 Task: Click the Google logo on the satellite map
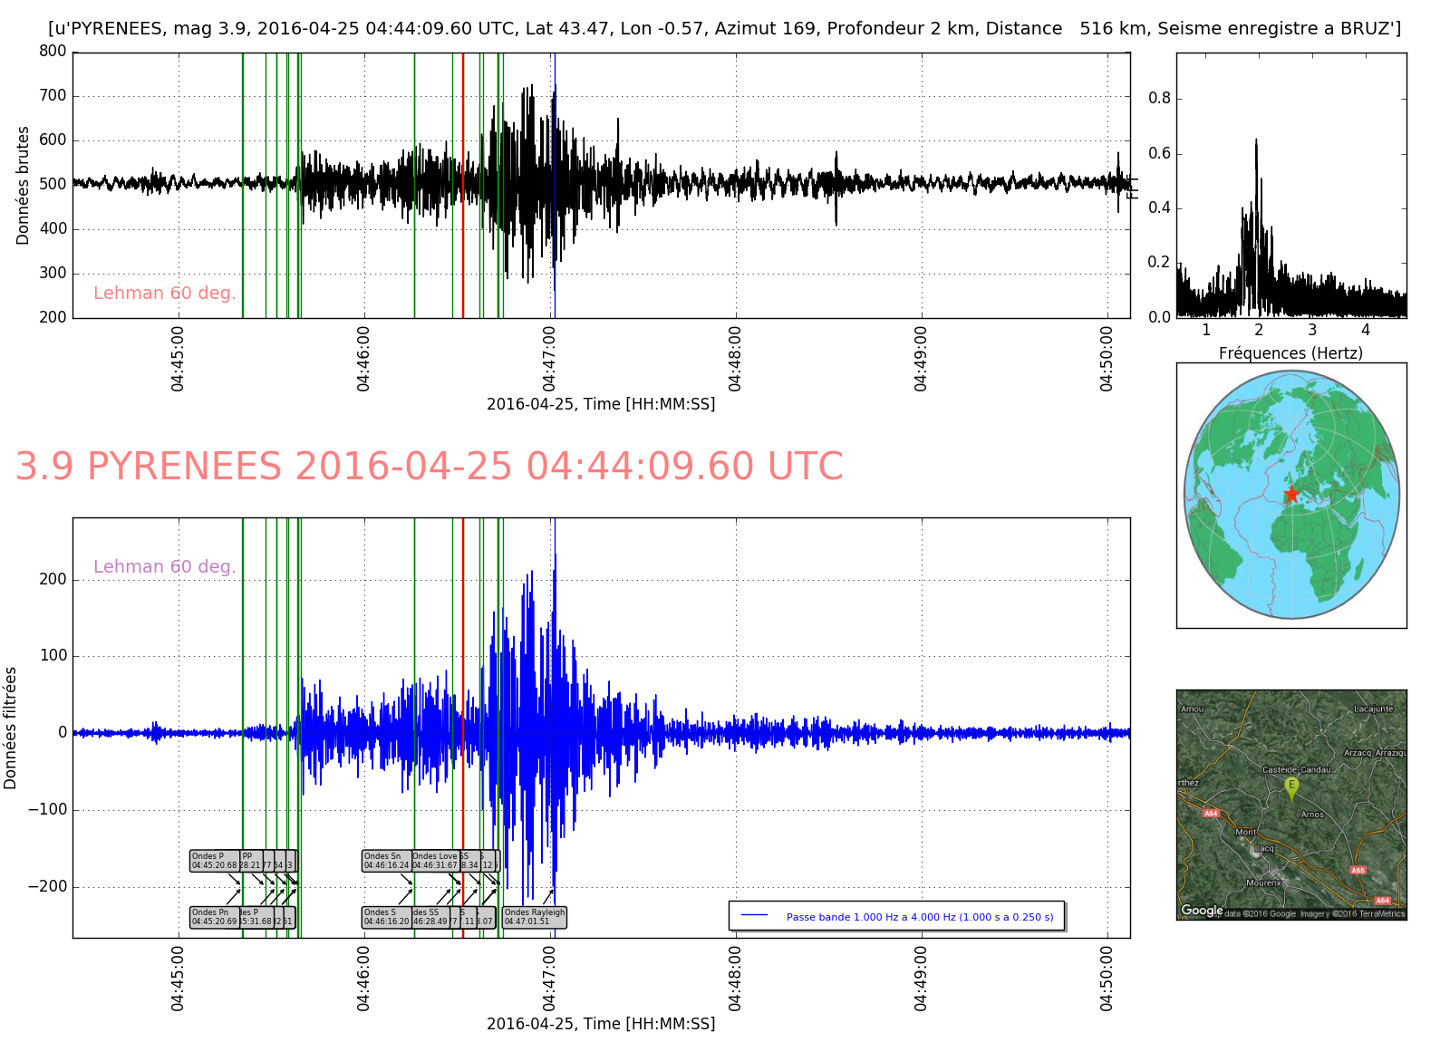pyautogui.click(x=1202, y=911)
